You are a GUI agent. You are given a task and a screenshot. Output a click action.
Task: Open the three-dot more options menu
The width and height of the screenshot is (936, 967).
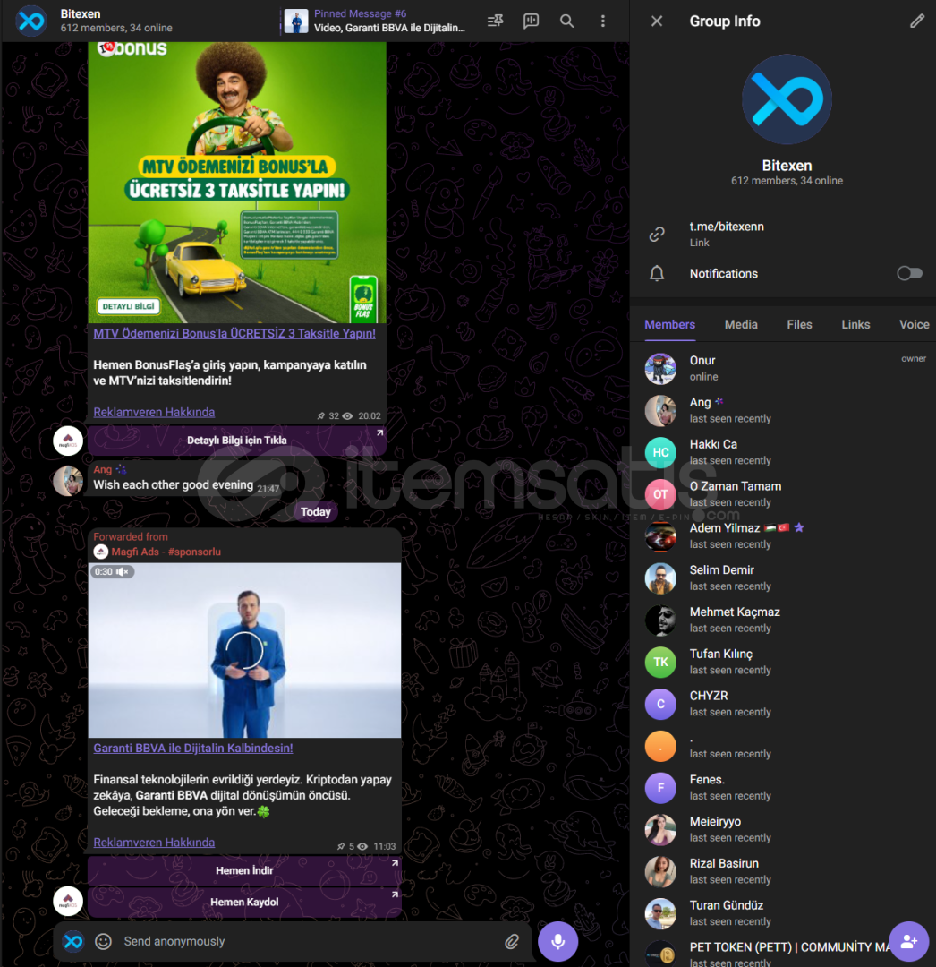602,21
